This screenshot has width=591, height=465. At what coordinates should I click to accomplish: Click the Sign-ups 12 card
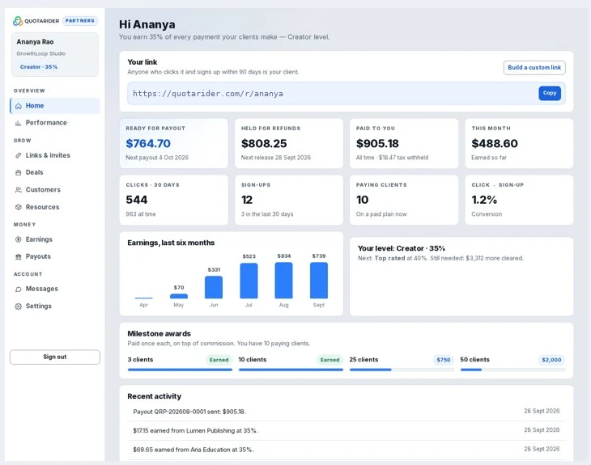click(289, 200)
